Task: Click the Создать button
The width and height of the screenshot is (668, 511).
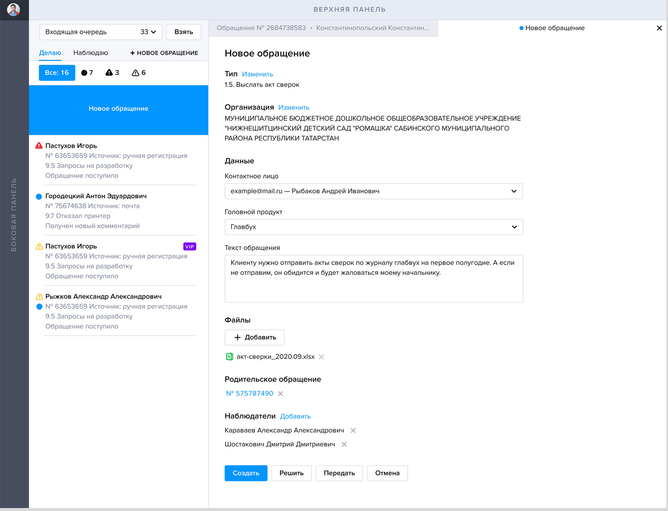Action: [x=246, y=473]
